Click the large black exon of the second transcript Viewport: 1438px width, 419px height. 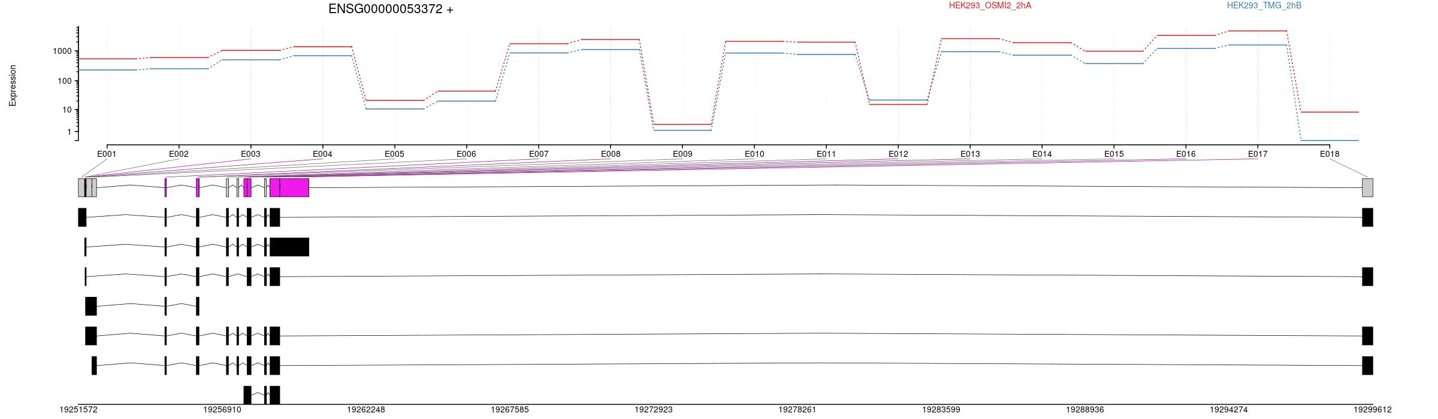click(289, 247)
